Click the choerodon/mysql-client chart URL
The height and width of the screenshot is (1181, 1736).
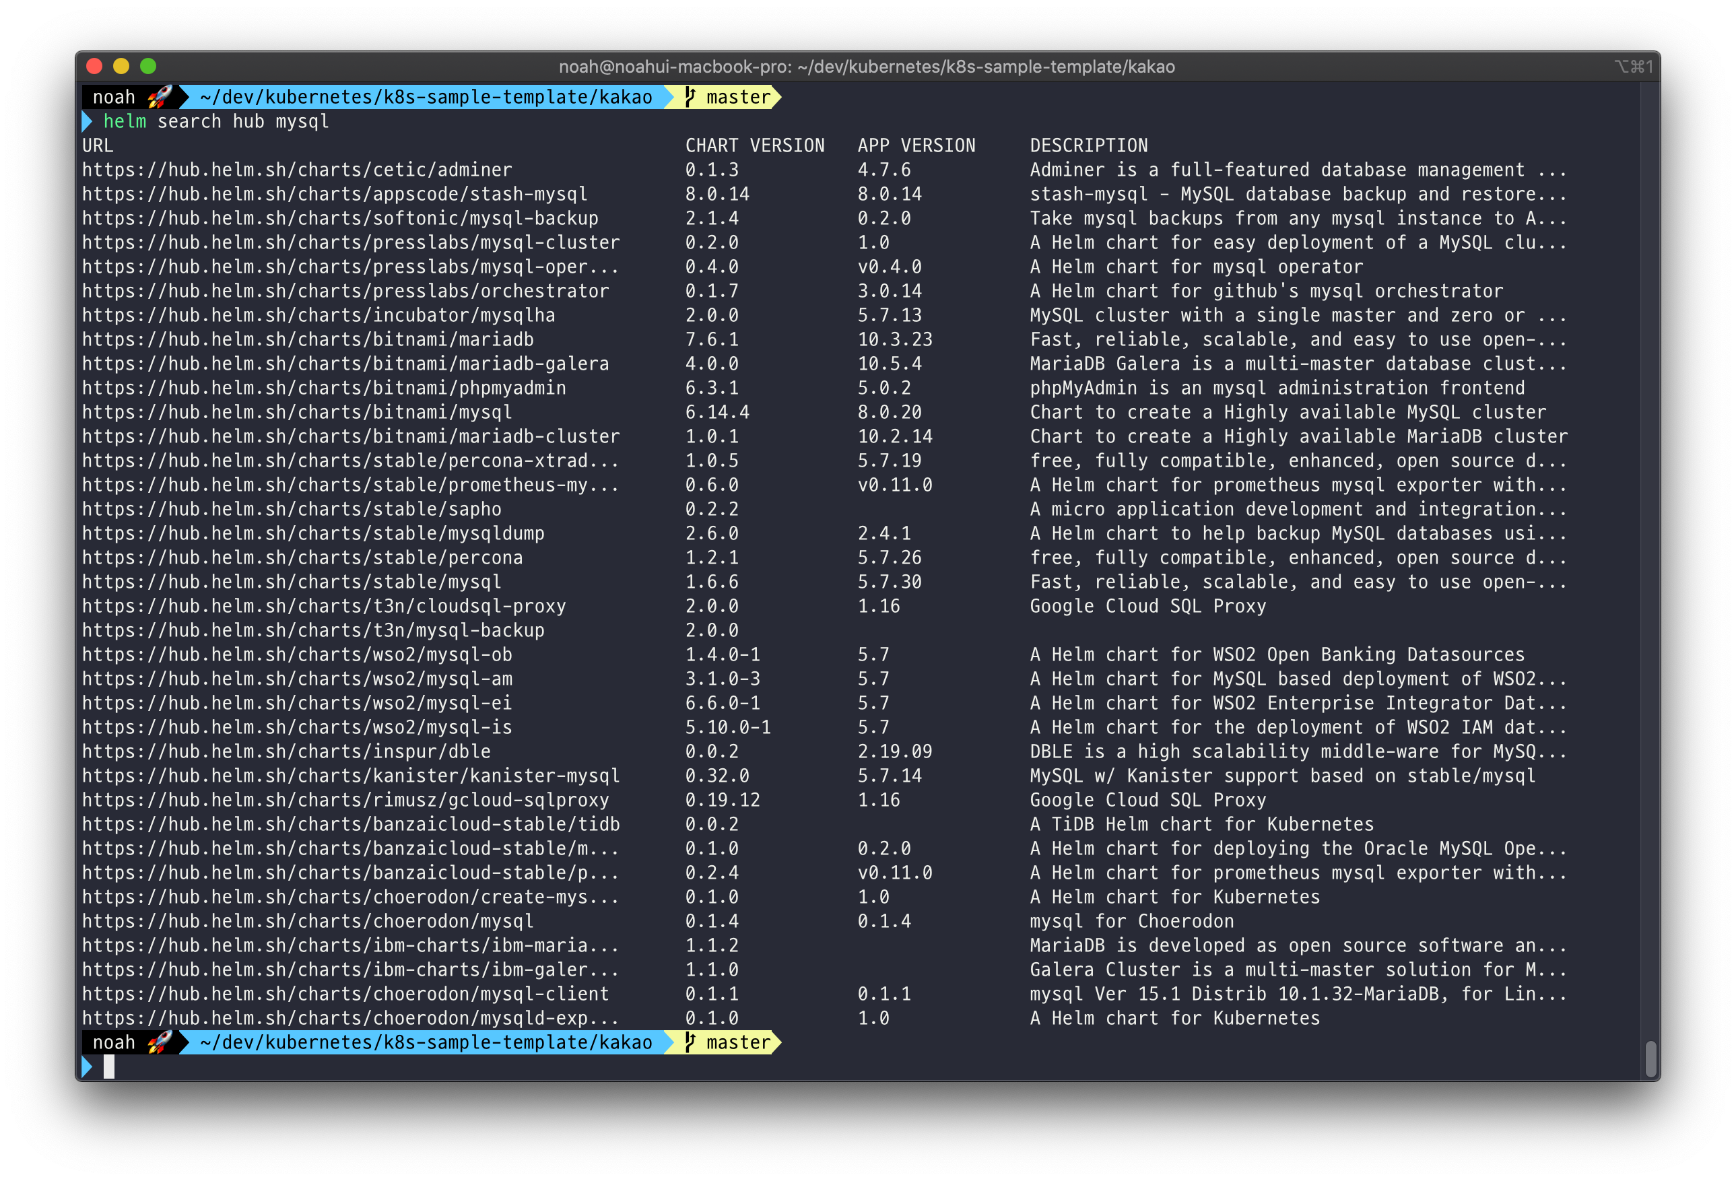[x=345, y=994]
